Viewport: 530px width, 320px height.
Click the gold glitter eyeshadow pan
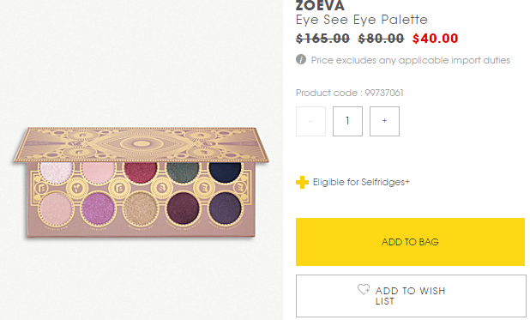pyautogui.click(x=141, y=209)
